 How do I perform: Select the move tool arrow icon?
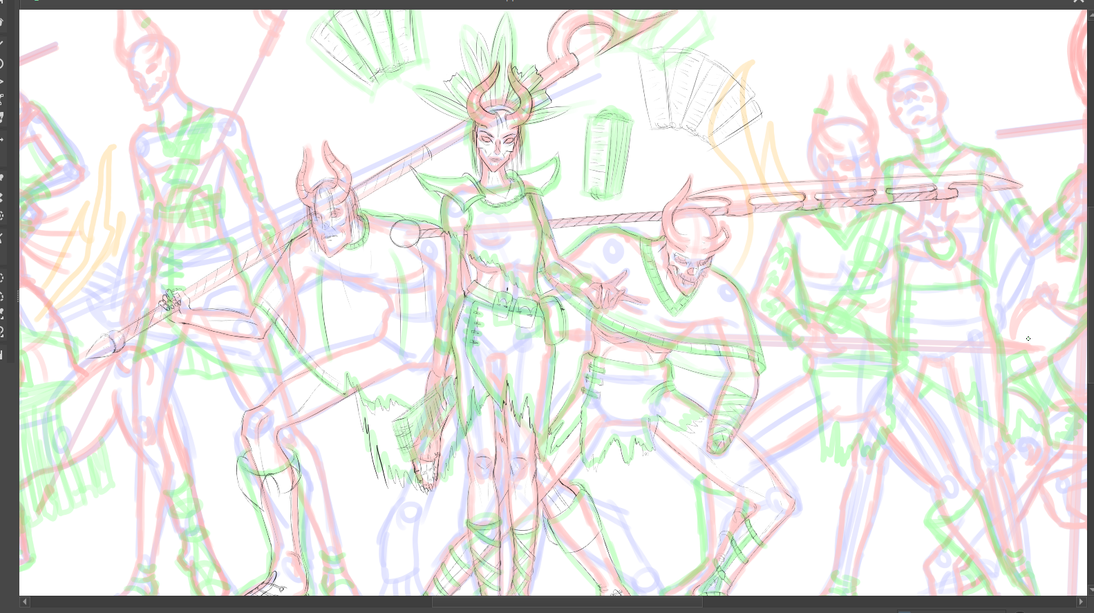(x=2, y=140)
